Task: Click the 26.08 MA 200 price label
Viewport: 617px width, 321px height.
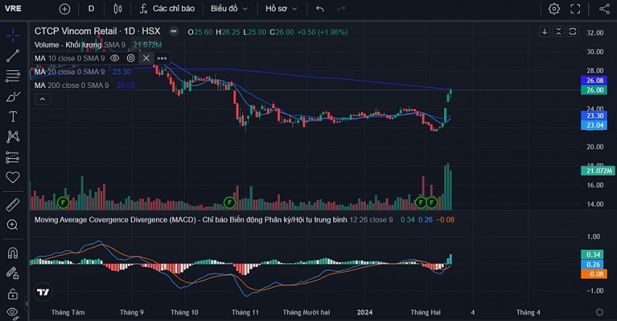Action: pos(594,81)
